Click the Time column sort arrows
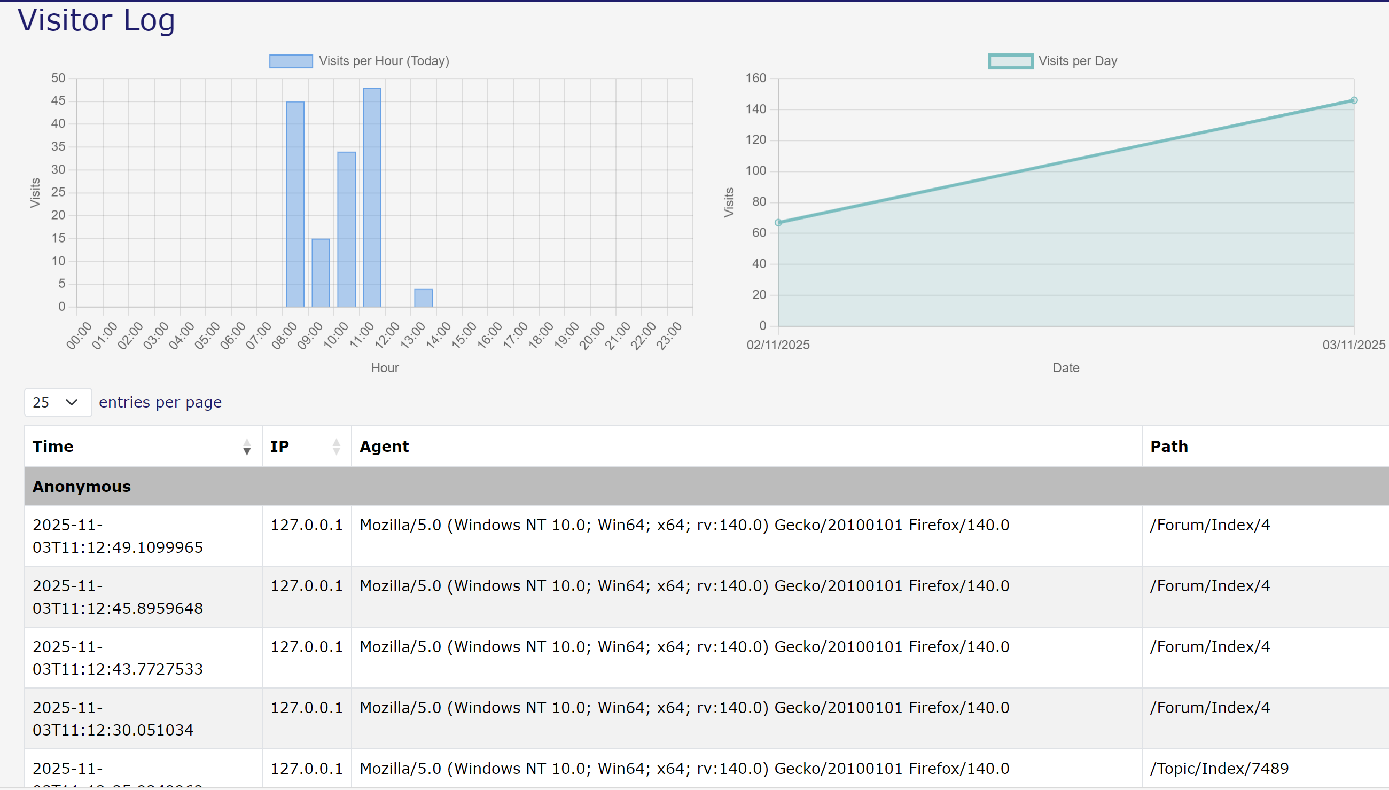 tap(247, 447)
